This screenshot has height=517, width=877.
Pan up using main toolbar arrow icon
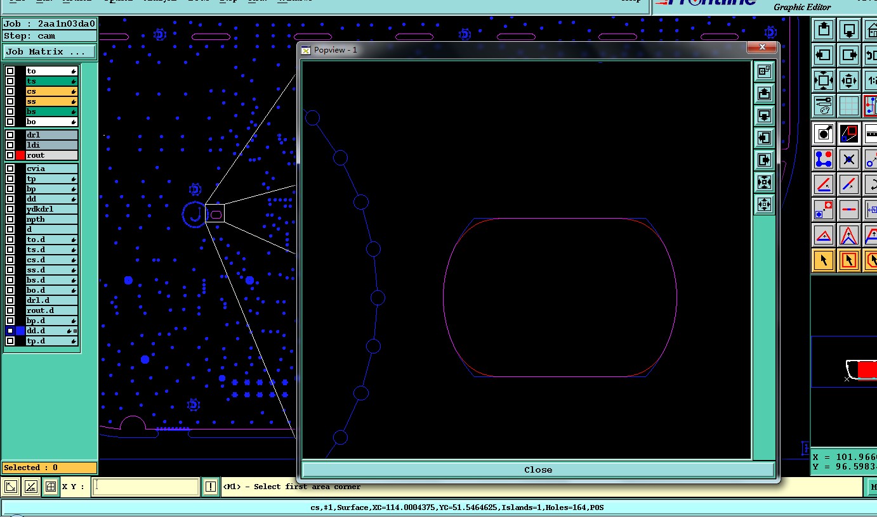[x=824, y=29]
